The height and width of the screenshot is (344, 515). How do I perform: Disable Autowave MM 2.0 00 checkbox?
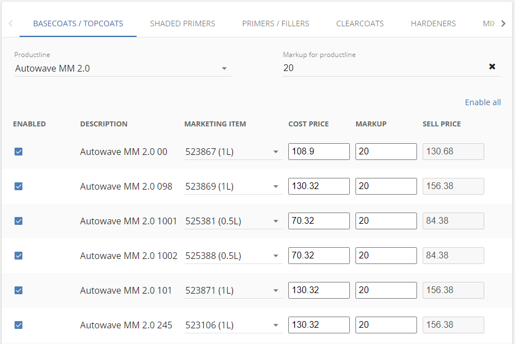[18, 152]
